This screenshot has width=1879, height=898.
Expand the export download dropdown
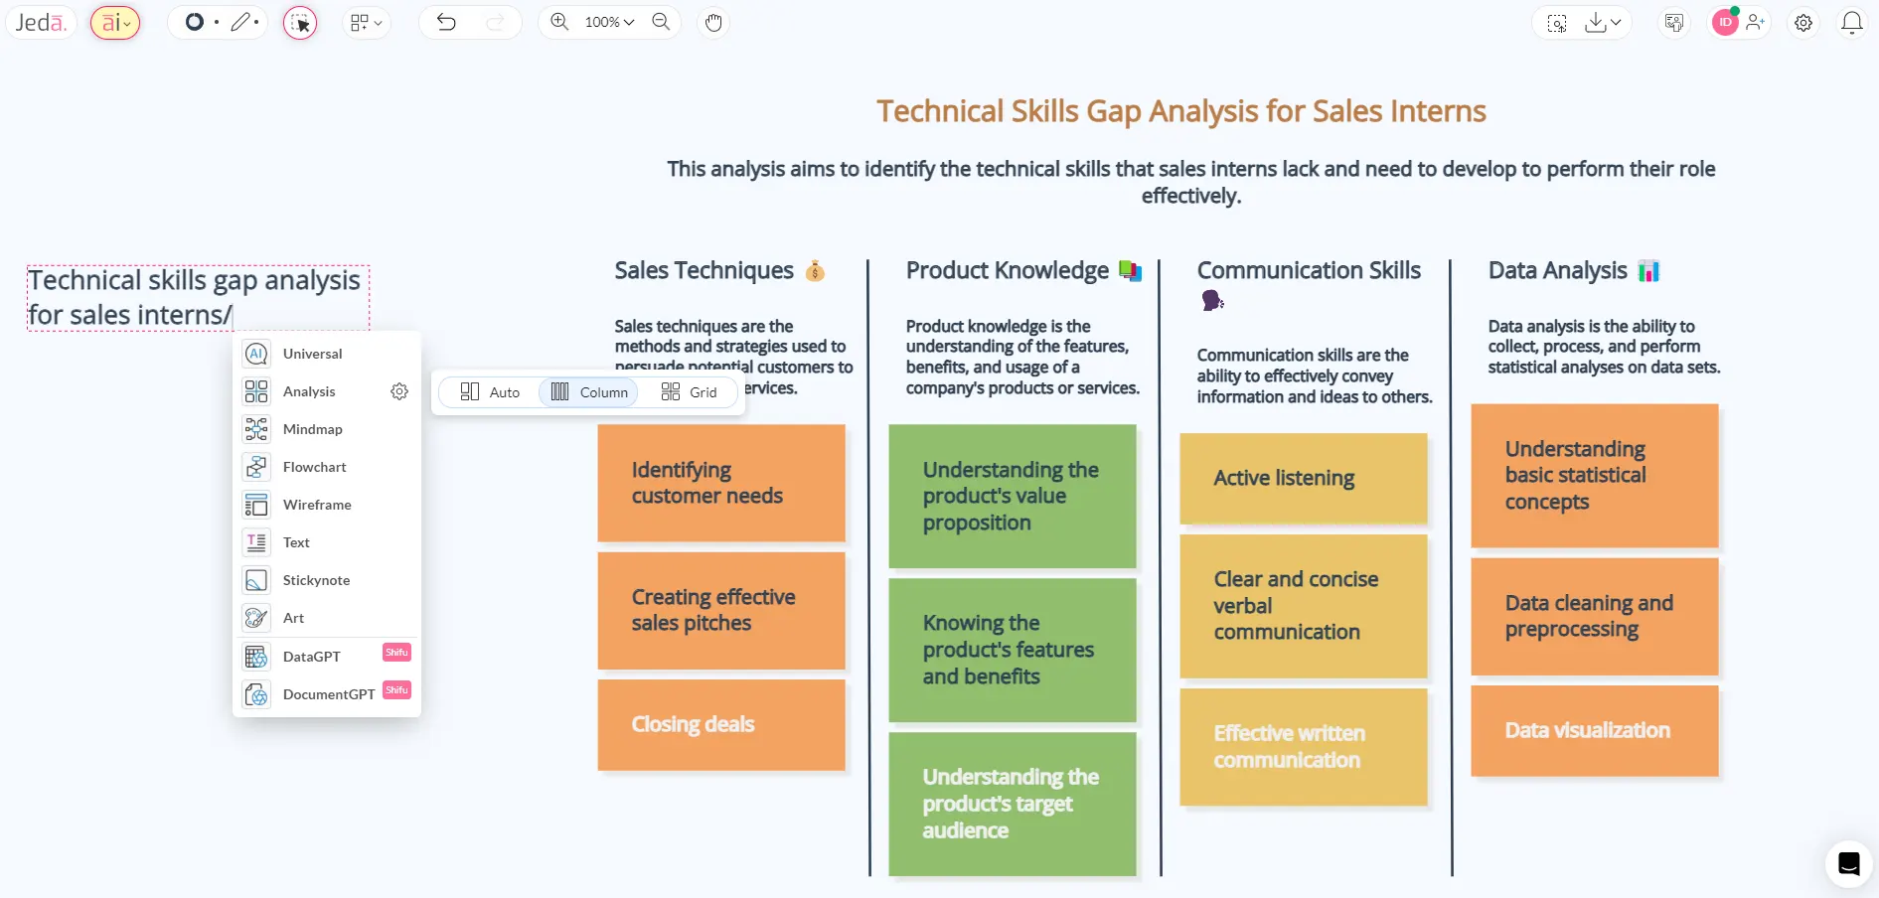[1615, 22]
